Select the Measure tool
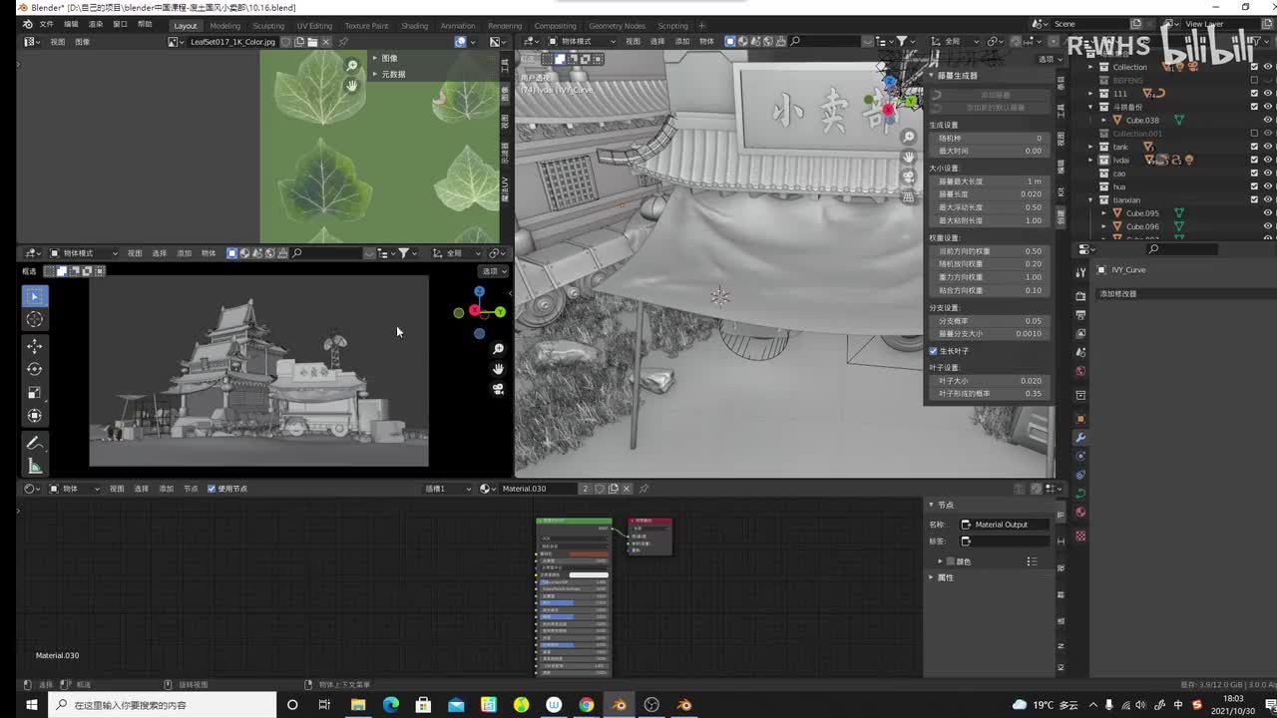Image resolution: width=1277 pixels, height=718 pixels. 34,466
